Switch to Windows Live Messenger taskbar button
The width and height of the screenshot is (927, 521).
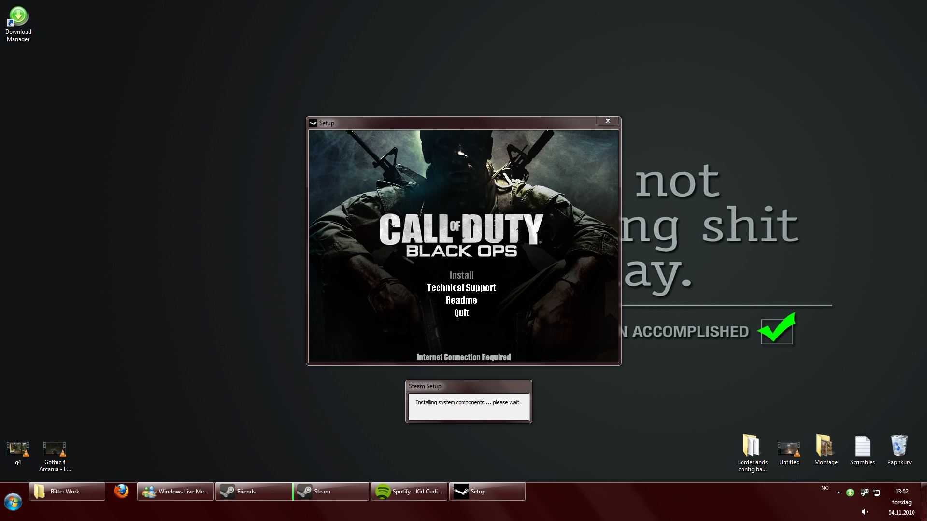[175, 492]
